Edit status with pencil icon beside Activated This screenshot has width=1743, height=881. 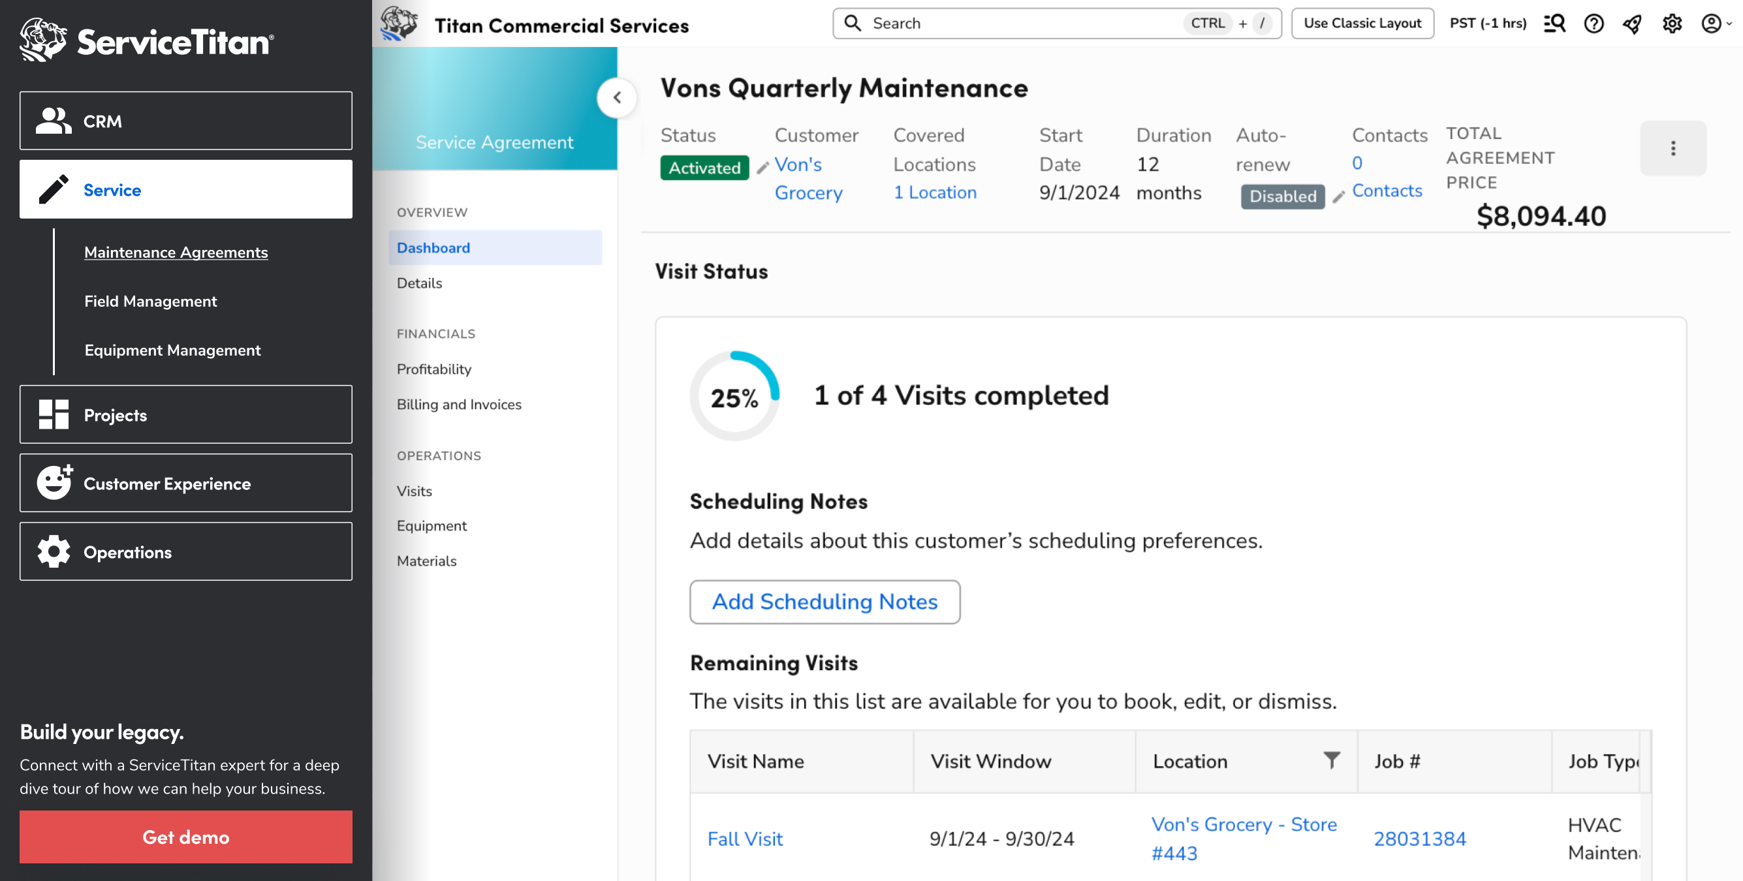(x=762, y=167)
